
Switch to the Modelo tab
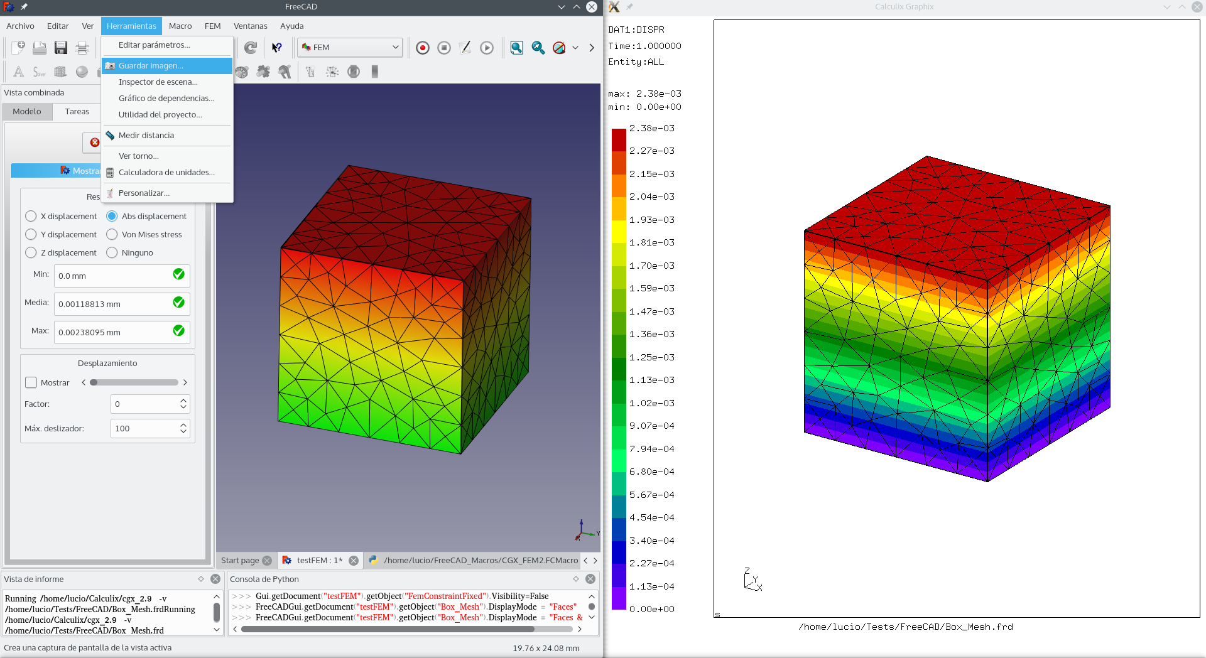point(27,112)
